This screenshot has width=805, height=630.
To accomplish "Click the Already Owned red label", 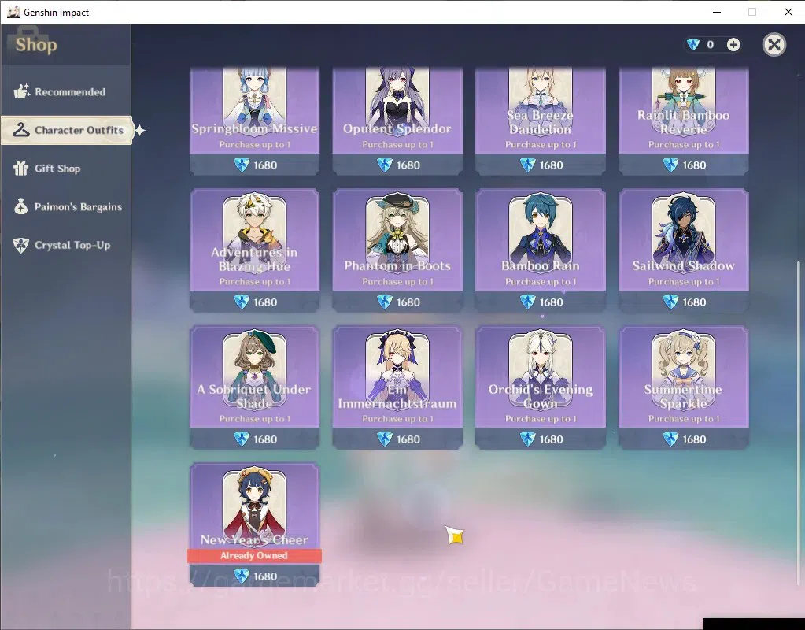I will pos(255,555).
